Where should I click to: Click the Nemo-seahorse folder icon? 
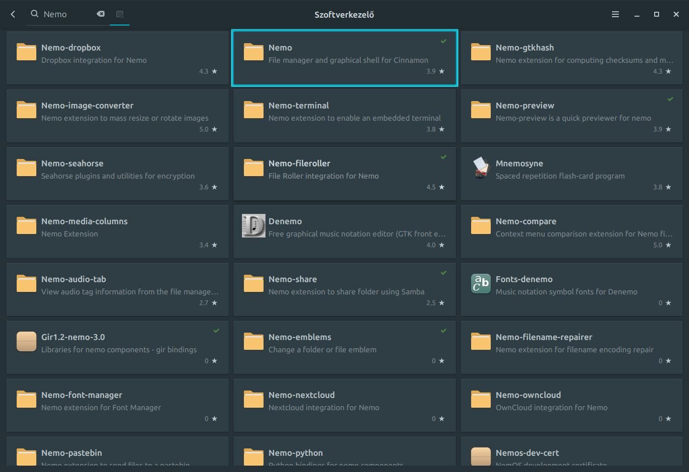point(26,168)
